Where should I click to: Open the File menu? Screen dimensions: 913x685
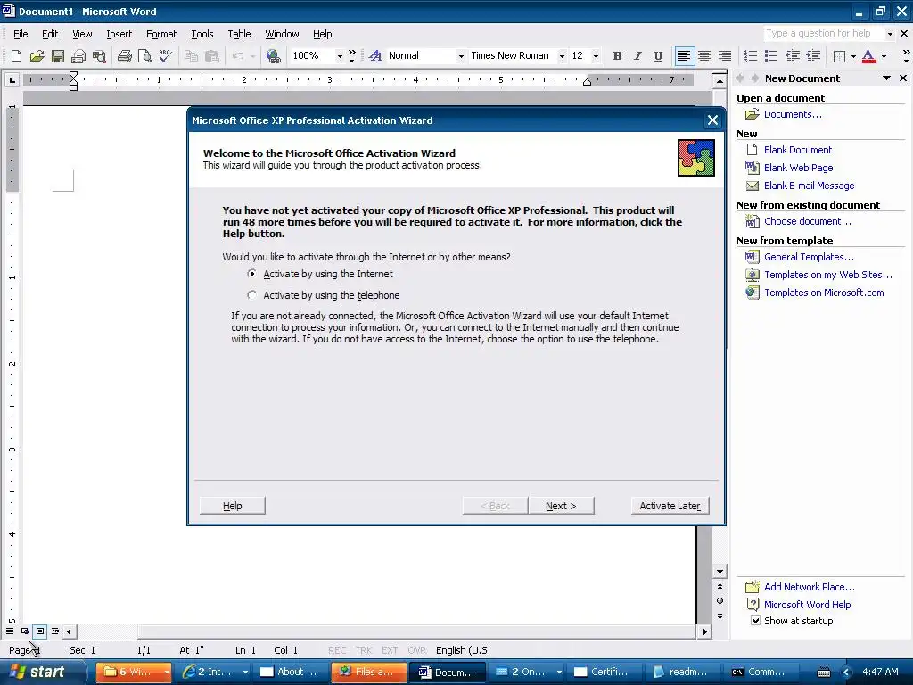21,34
